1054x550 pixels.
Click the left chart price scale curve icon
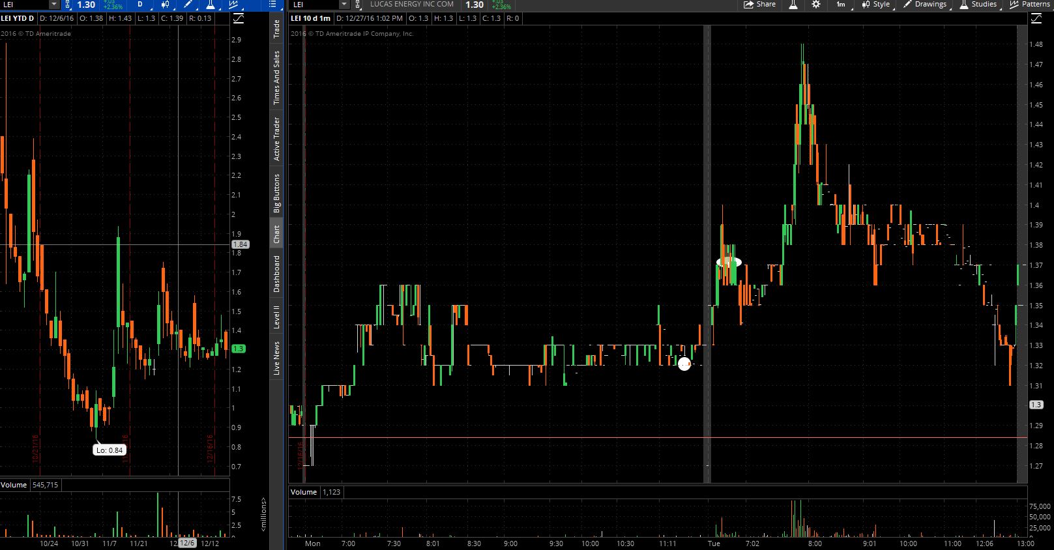click(239, 18)
